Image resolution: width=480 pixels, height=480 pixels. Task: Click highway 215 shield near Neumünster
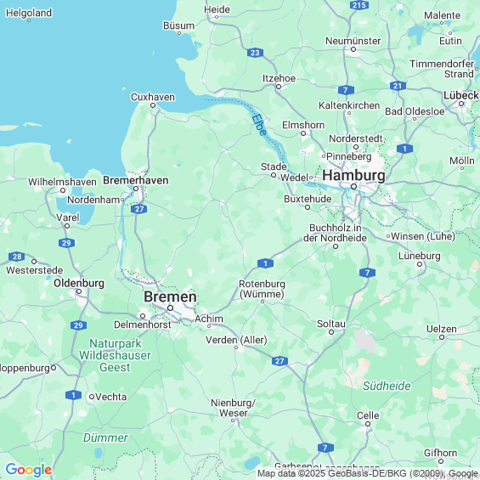coord(359,5)
